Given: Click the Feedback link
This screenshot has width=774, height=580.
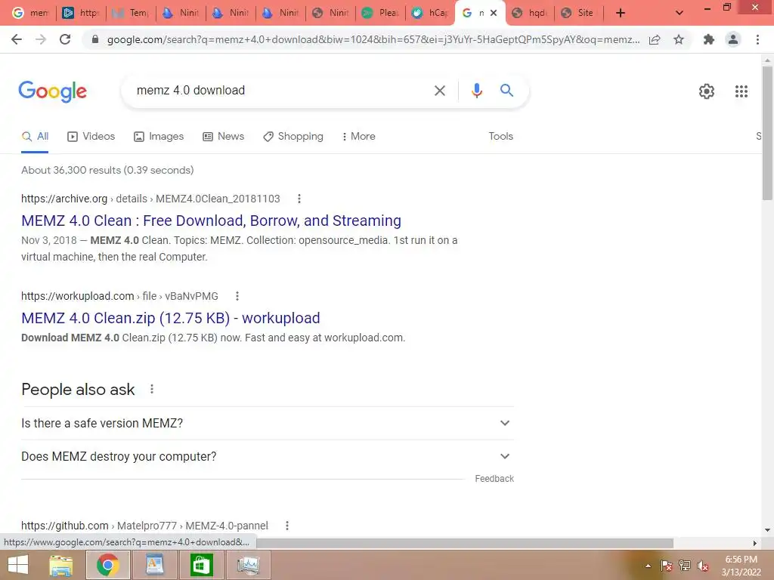Looking at the screenshot, I should coord(494,478).
